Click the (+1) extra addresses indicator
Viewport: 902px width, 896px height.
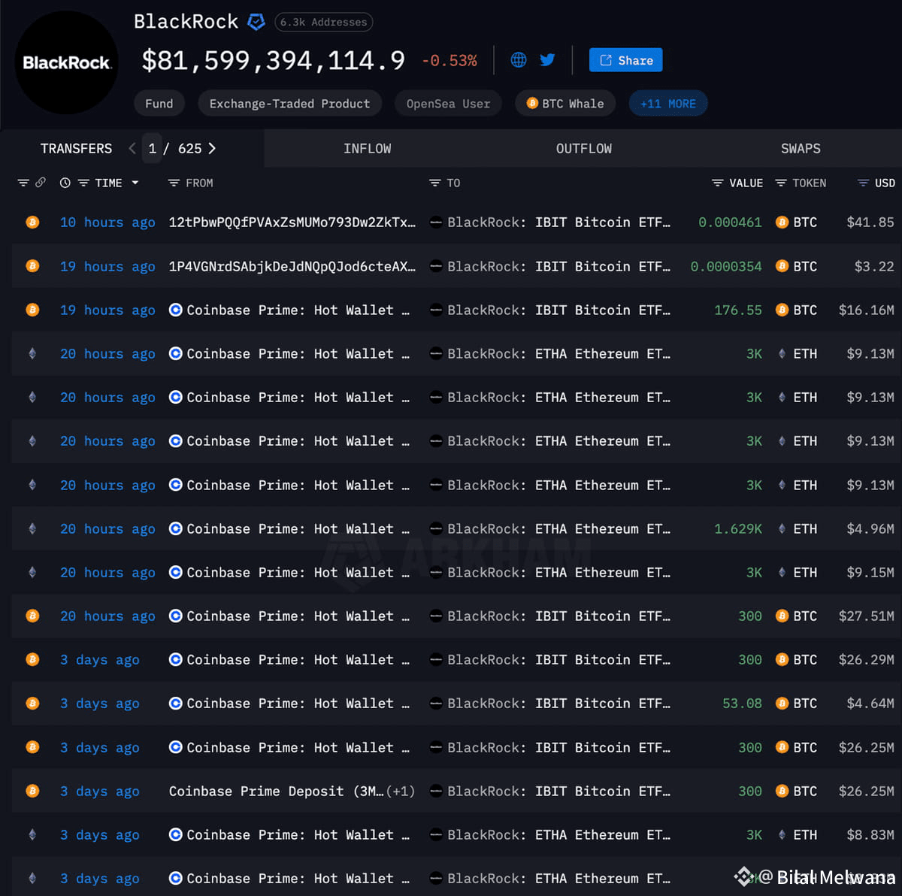coord(401,791)
